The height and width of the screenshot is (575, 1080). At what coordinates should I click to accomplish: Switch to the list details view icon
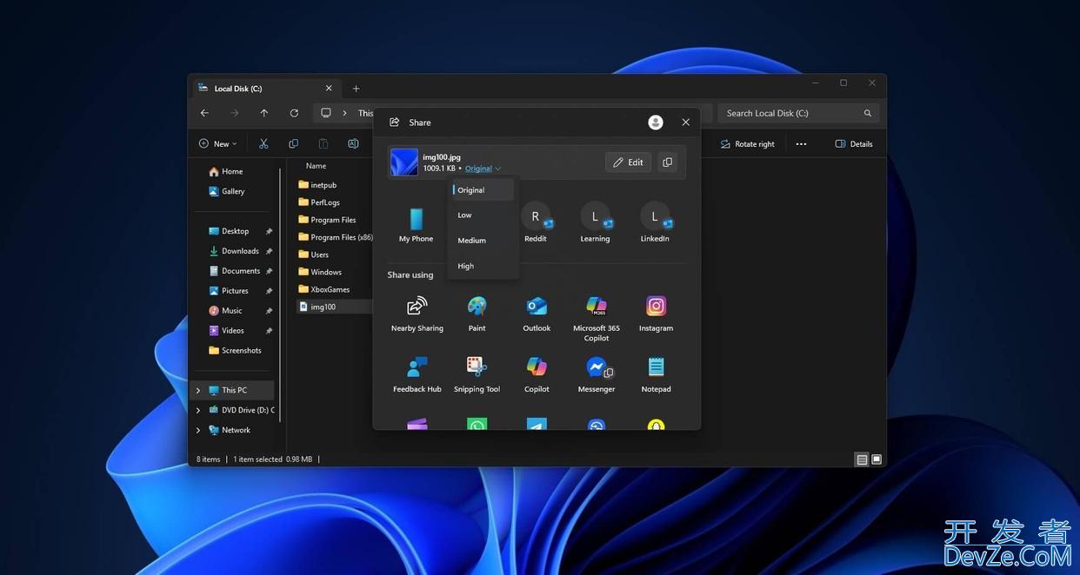pyautogui.click(x=862, y=459)
